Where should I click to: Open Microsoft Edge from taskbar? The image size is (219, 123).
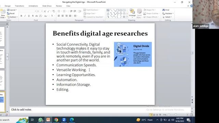point(72,120)
